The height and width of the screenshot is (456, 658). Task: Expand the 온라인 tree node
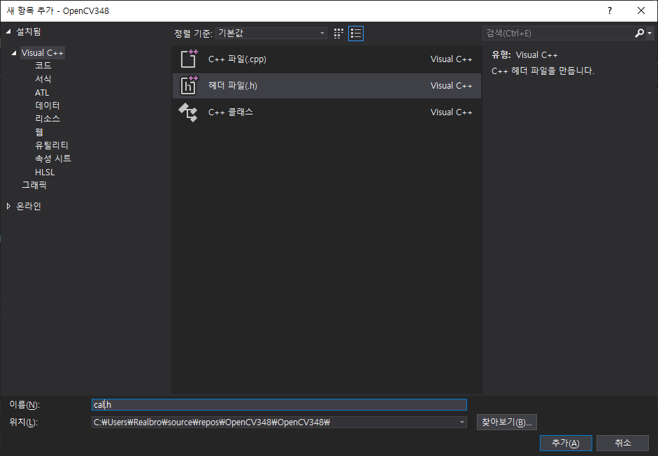click(x=8, y=206)
